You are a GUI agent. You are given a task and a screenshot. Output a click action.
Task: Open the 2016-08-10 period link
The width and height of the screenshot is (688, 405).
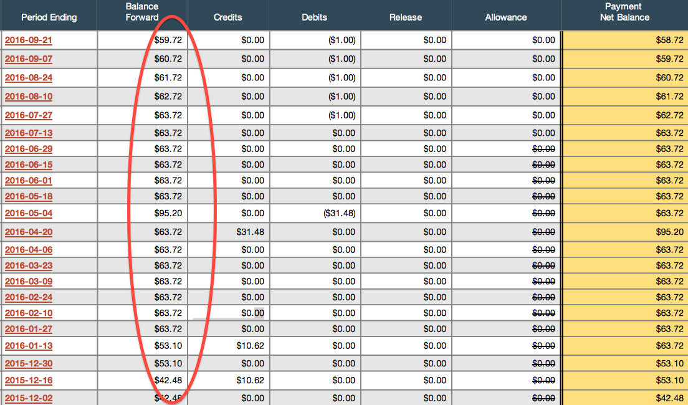click(29, 97)
